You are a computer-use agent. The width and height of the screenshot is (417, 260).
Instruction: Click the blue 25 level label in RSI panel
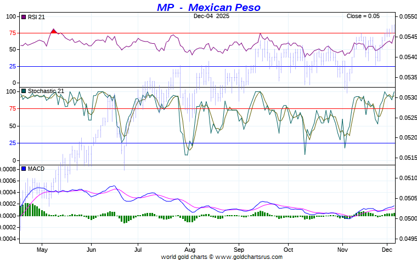tap(13, 66)
